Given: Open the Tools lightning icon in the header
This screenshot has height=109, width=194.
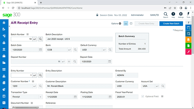Looking at the screenshot, I should pyautogui.click(x=188, y=15).
